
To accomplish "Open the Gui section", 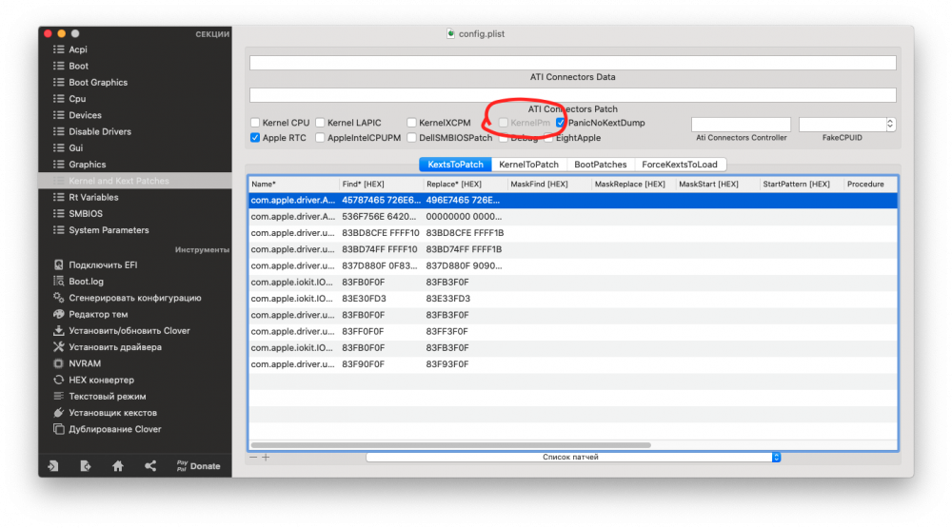I will pyautogui.click(x=75, y=147).
